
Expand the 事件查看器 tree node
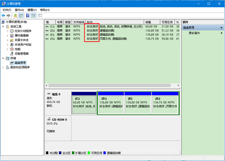tap(8, 35)
